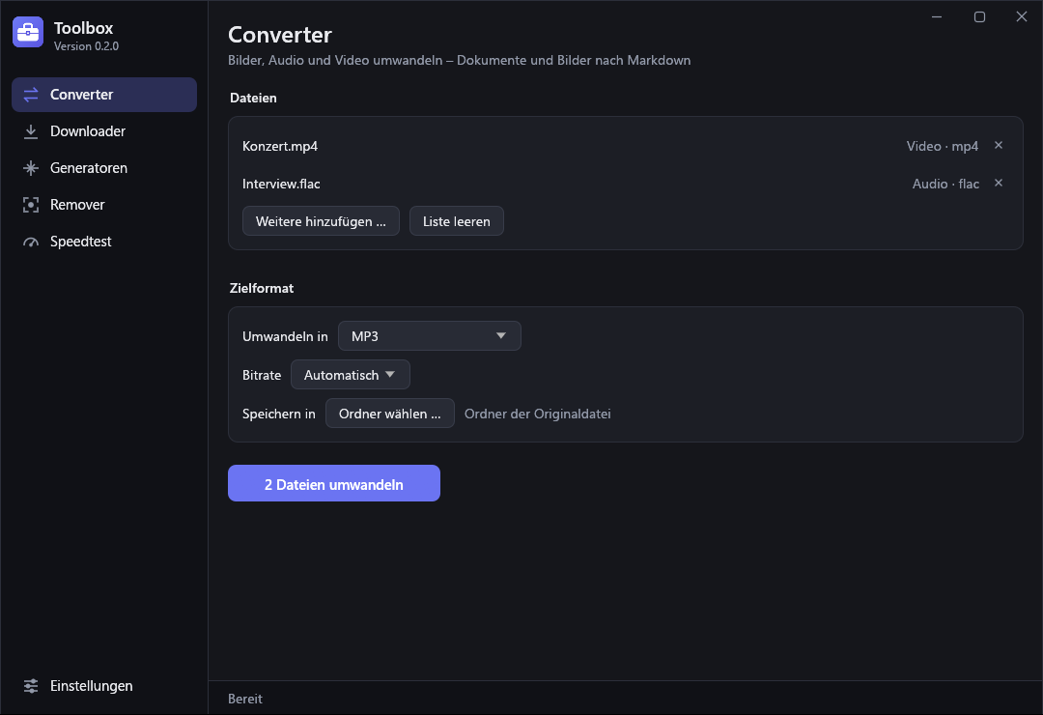
Task: Open the MP3 target format dropdown
Action: 430,336
